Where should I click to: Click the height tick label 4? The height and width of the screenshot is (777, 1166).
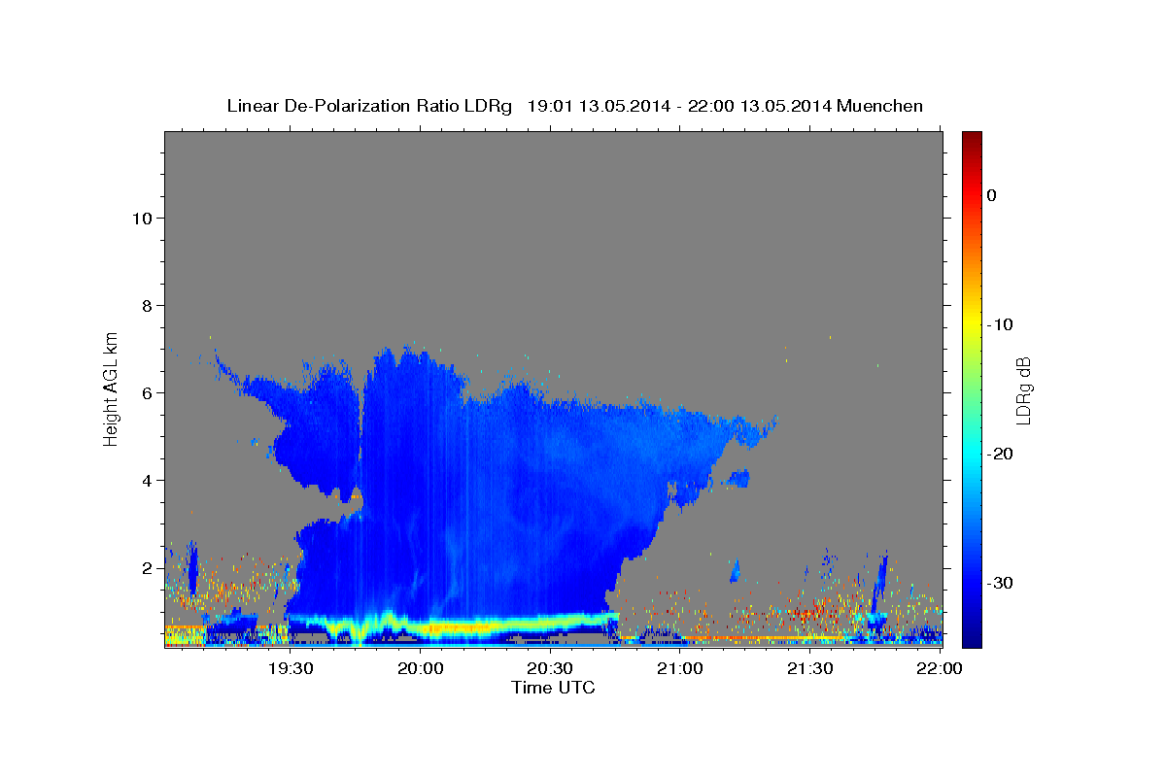[148, 480]
